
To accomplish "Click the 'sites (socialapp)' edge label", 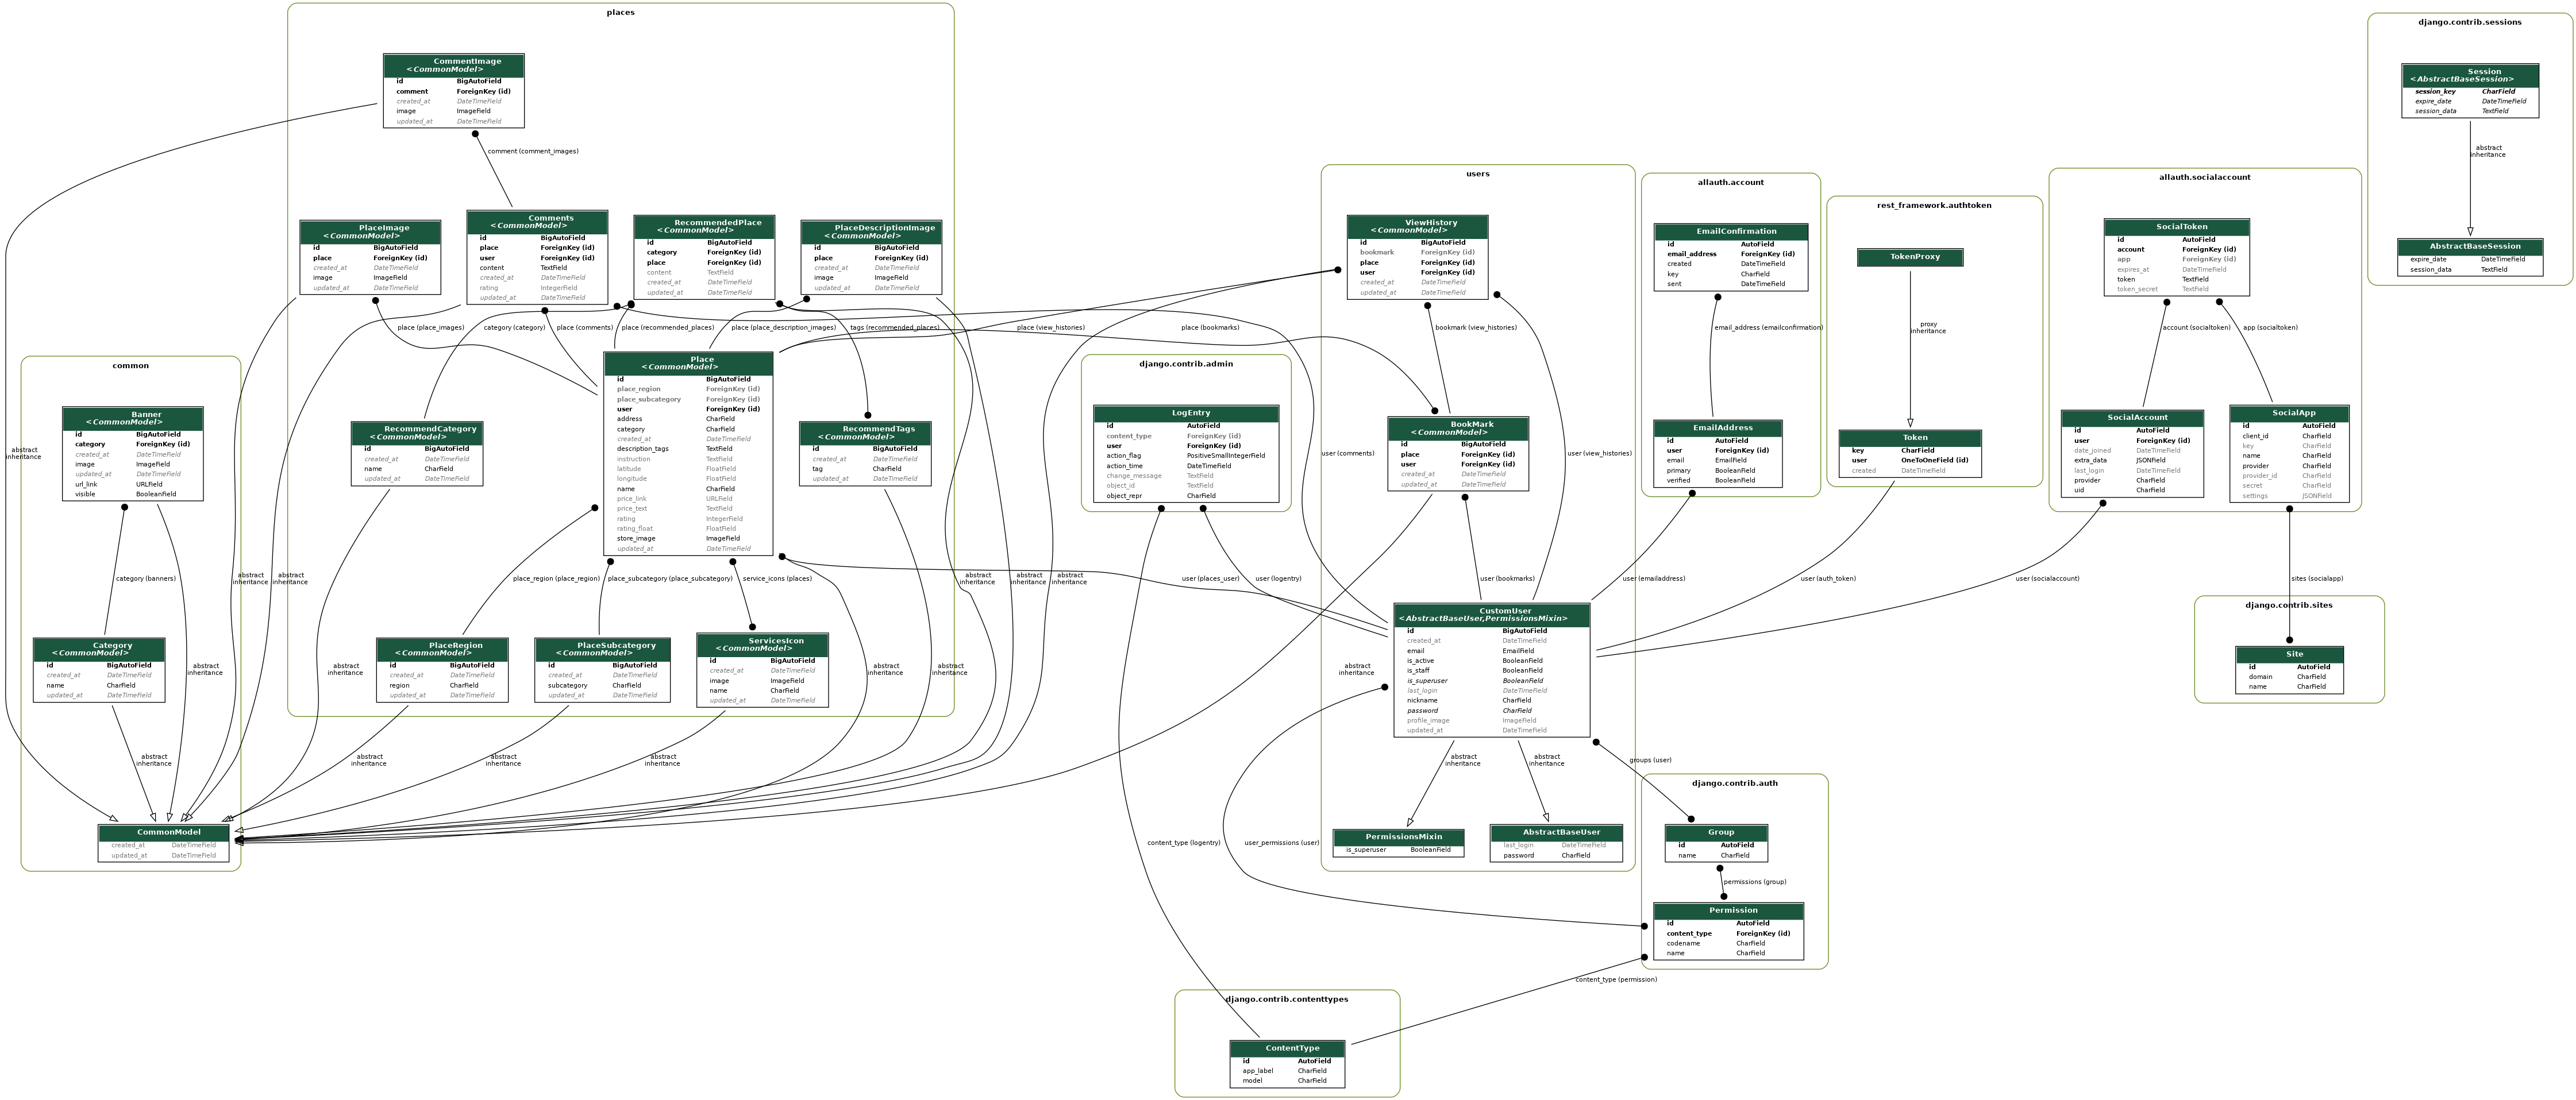I will coord(2317,579).
